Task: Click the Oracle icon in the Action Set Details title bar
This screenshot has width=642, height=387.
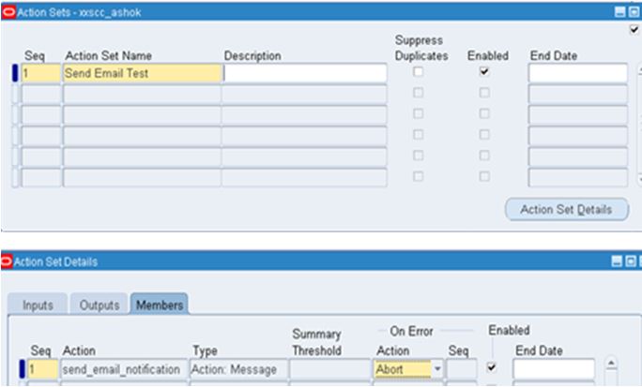Action: point(7,261)
